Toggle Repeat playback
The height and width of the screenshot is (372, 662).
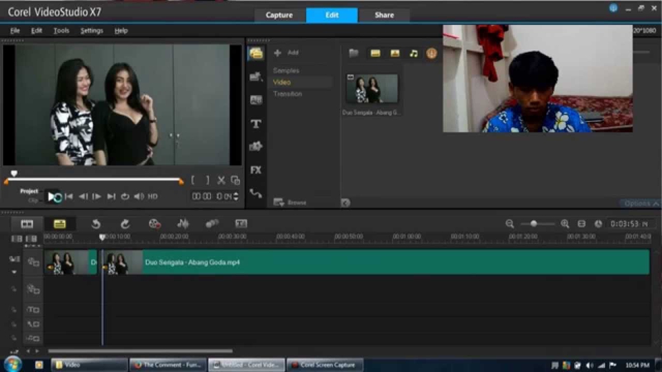[125, 196]
